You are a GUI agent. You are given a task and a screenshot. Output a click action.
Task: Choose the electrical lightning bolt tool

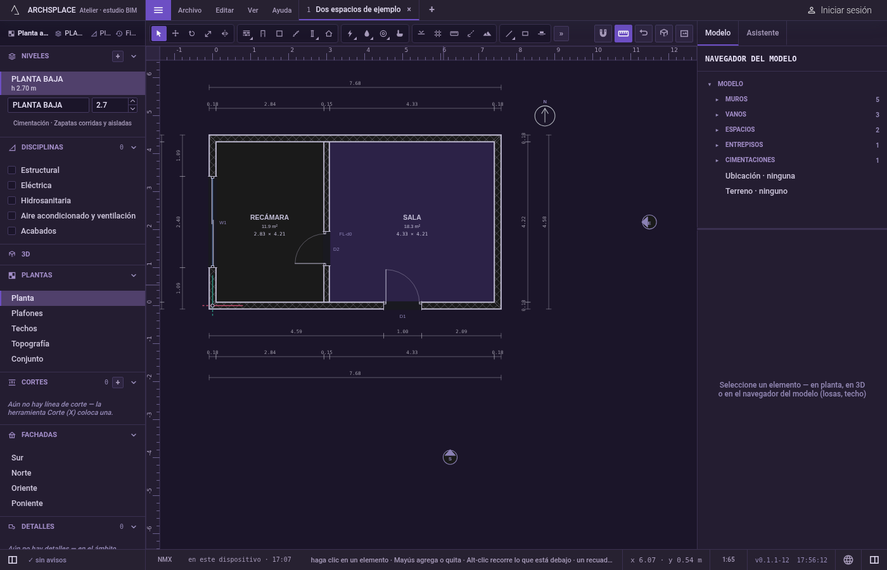(x=350, y=34)
